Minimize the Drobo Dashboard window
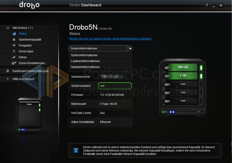The width and height of the screenshot is (232, 163). 214,6
